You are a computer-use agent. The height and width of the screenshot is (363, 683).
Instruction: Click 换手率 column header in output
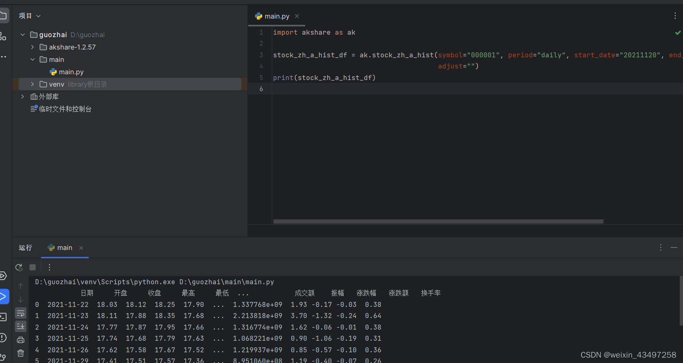(x=431, y=293)
